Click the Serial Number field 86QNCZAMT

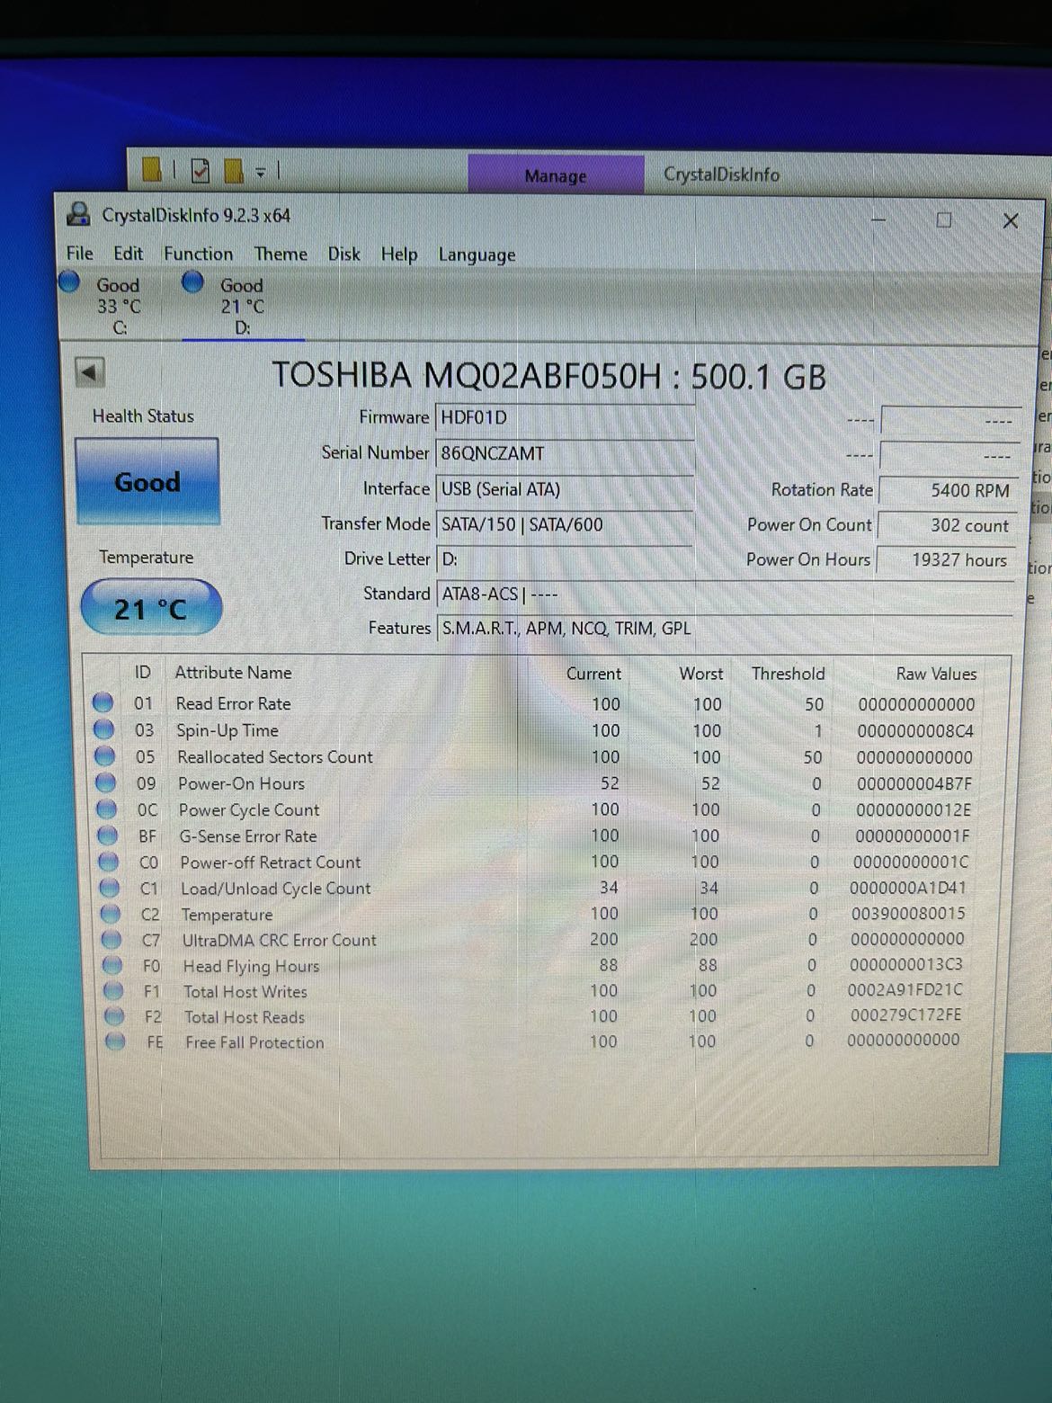coord(565,453)
